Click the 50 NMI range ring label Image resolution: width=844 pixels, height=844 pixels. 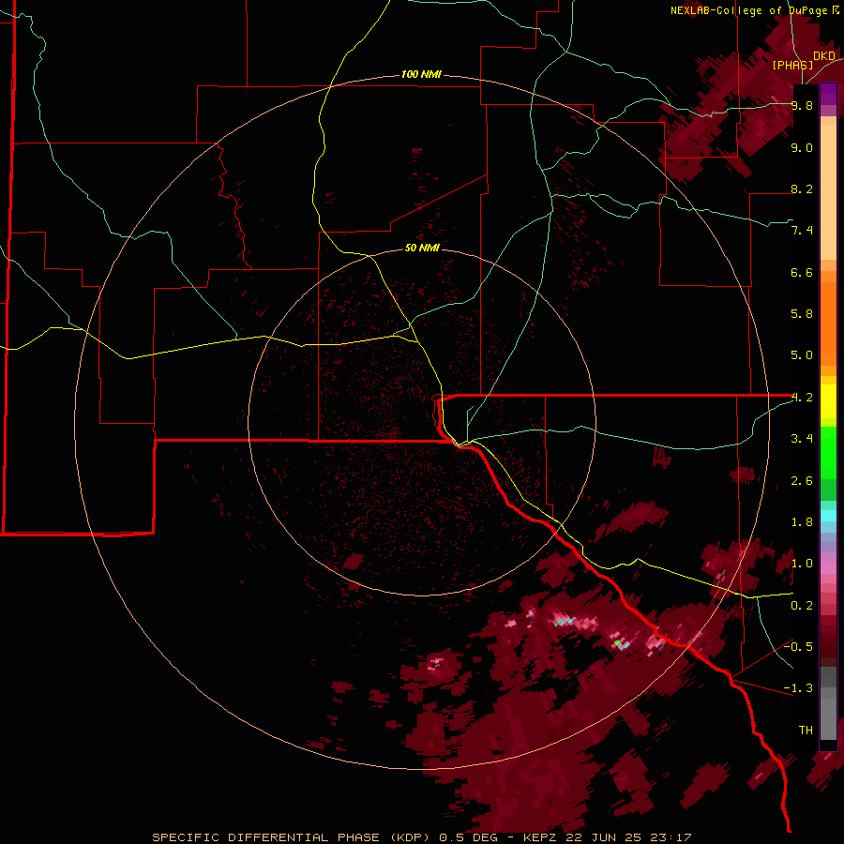[x=422, y=248]
